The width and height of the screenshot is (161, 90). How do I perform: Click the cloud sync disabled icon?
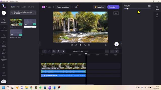click(76, 7)
